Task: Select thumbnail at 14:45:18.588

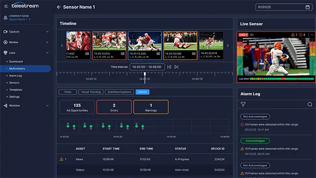Action: click(x=180, y=45)
